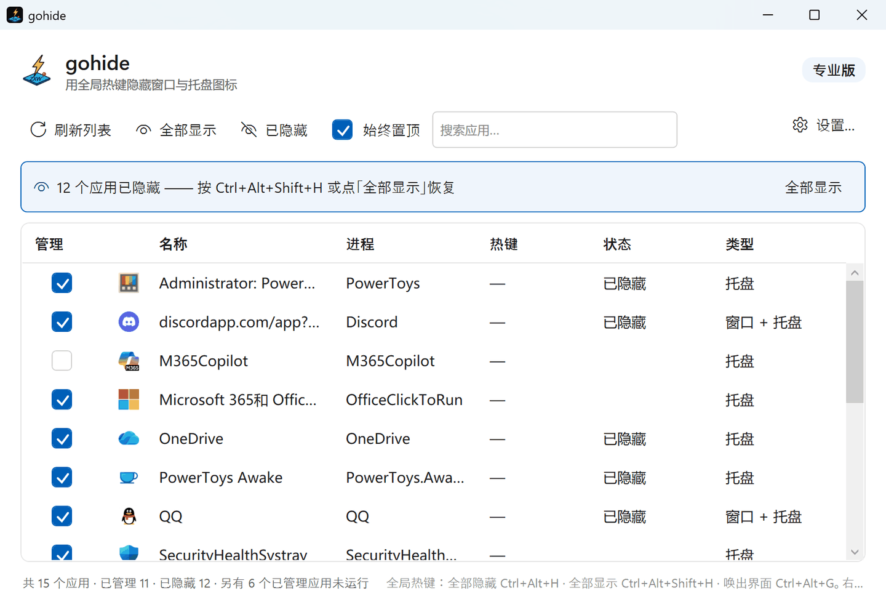Click 已隐藏 status in the OneDrive row
Viewport: 886px width, 607px height.
click(625, 438)
